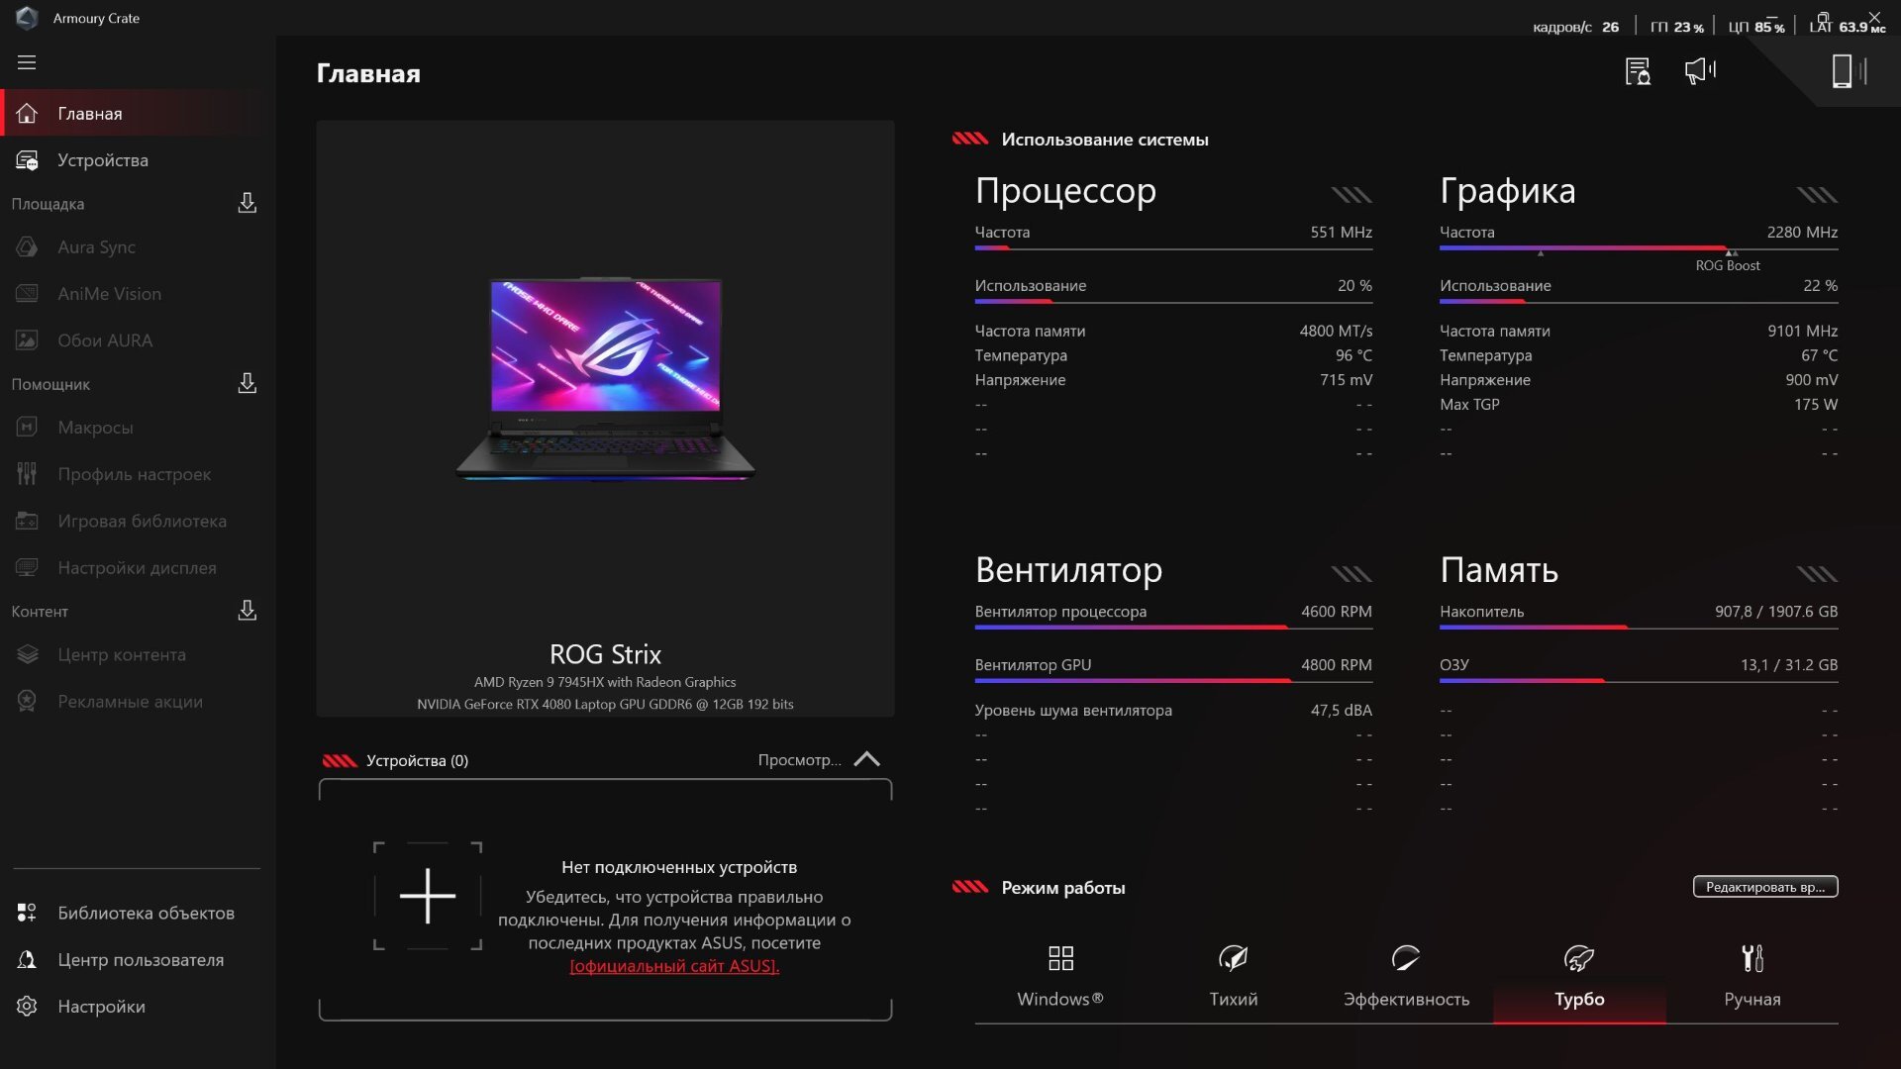Click the ROG Strix laptop image

[x=605, y=380]
